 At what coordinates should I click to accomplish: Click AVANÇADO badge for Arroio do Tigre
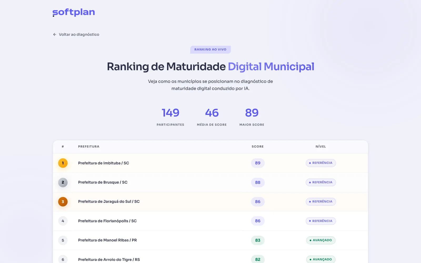click(321, 259)
